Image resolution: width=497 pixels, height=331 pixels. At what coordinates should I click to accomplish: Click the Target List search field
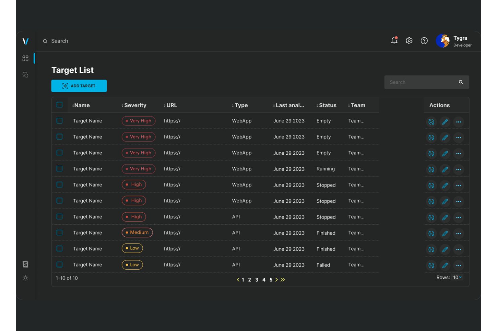(426, 82)
